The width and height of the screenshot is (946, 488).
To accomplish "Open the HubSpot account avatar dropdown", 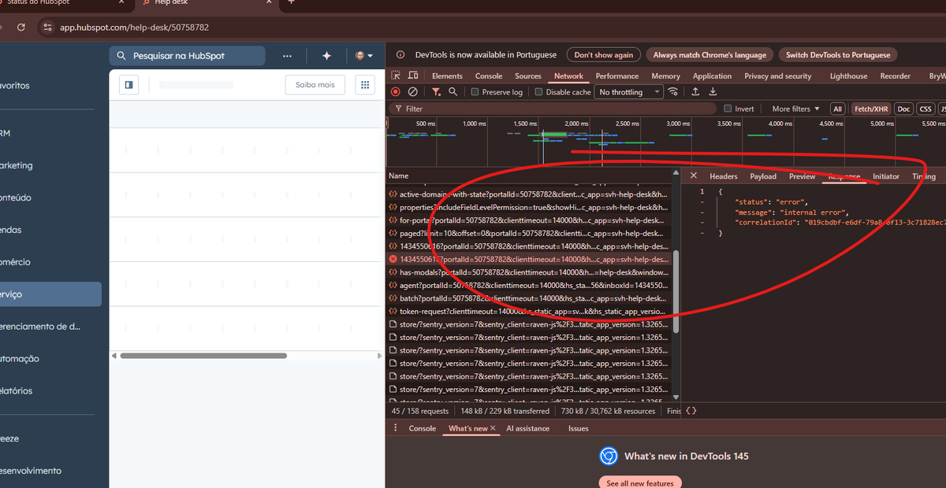I will click(363, 56).
